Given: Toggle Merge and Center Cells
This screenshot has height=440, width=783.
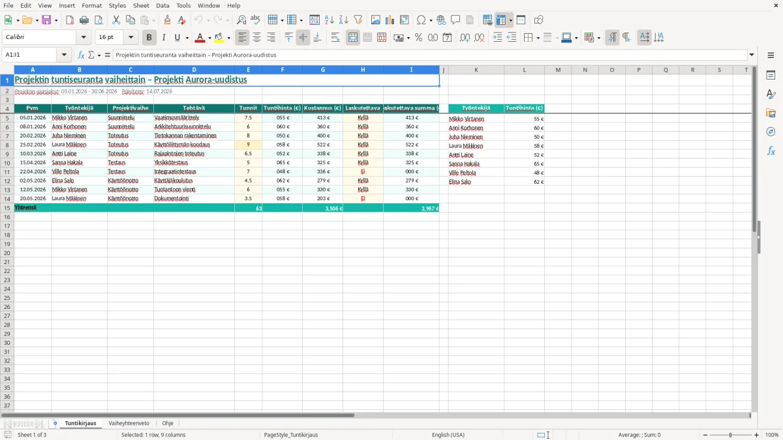Looking at the screenshot, I should pyautogui.click(x=353, y=38).
